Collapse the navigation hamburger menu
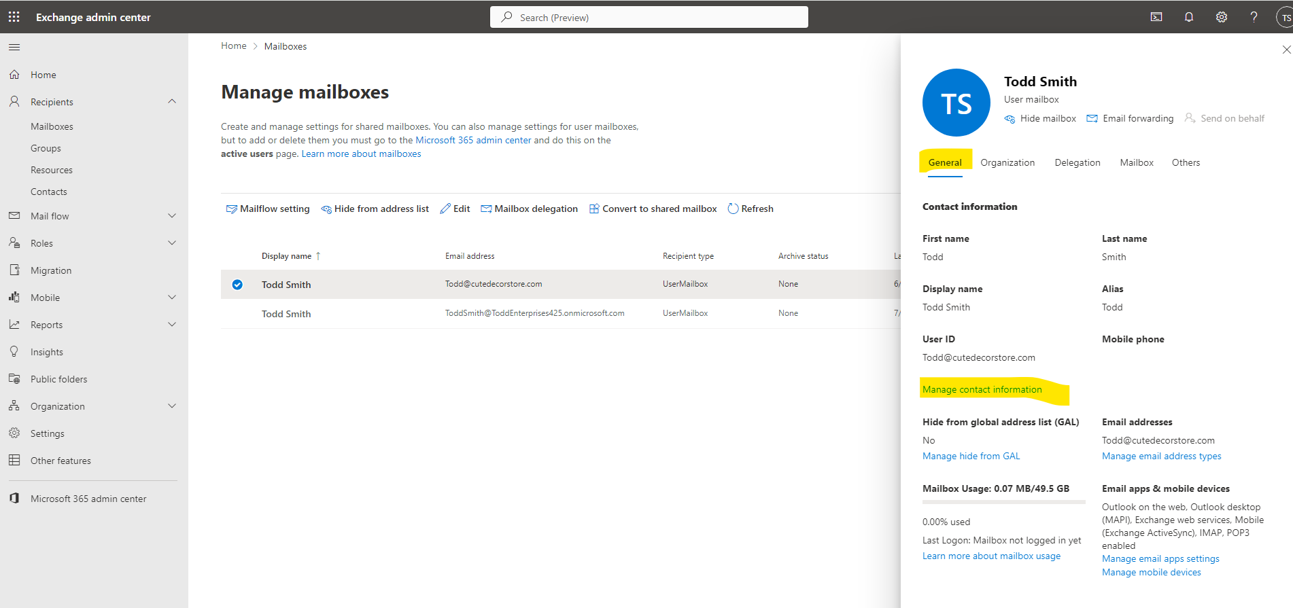The width and height of the screenshot is (1293, 608). 14,48
